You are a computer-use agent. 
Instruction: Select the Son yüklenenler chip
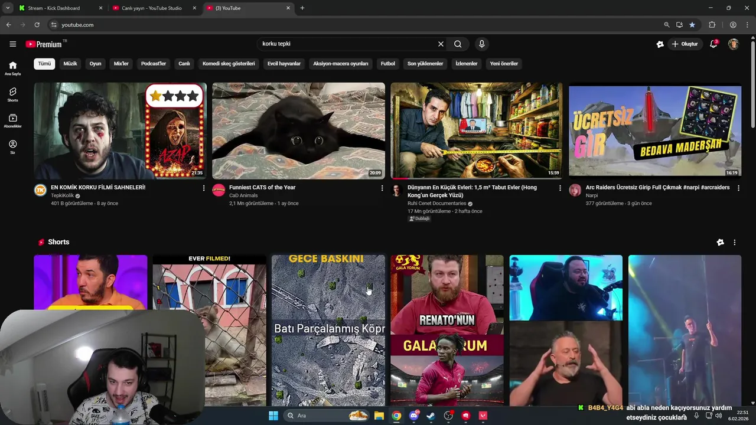[425, 64]
